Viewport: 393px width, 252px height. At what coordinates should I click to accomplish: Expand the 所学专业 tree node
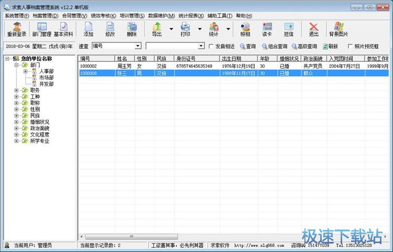tap(17, 141)
